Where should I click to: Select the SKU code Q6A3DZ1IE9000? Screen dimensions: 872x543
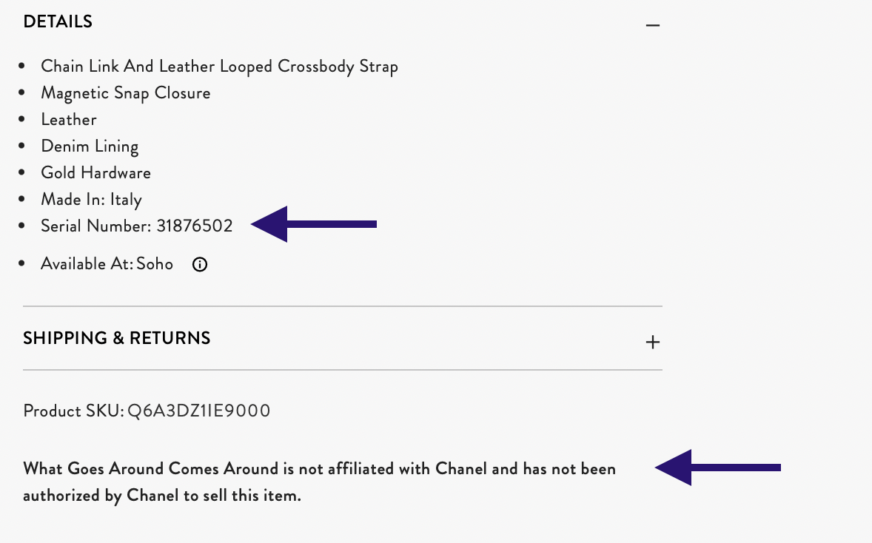pyautogui.click(x=199, y=411)
